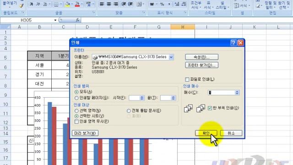
Task: Apply the won (₩) currency format
Action: (x=152, y=4)
